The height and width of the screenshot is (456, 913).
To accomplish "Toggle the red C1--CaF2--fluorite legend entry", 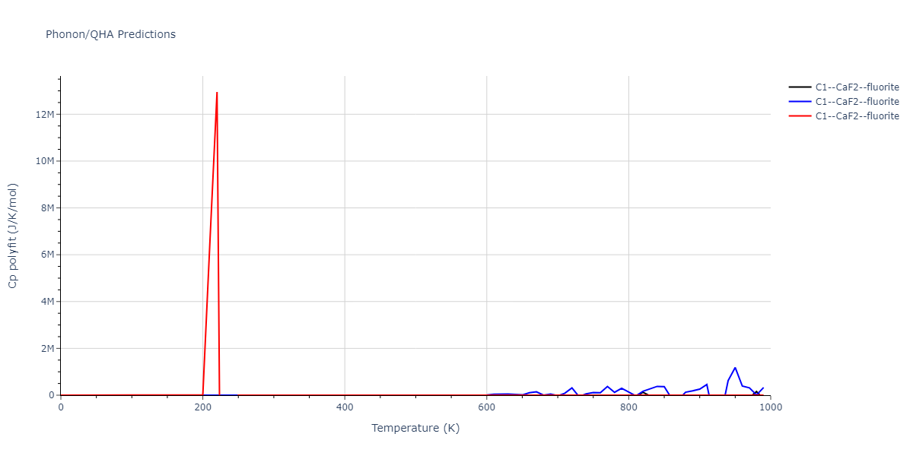I will (x=857, y=116).
